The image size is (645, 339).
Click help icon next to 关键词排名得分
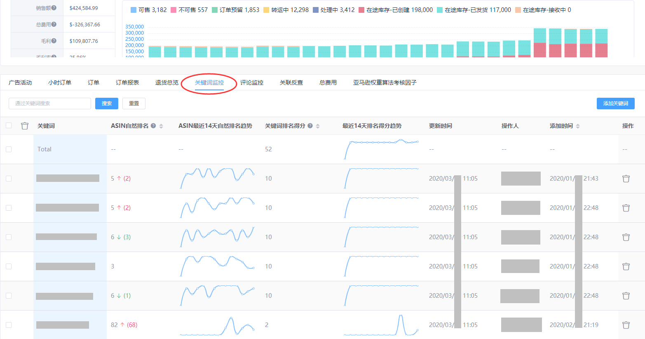[x=310, y=126]
